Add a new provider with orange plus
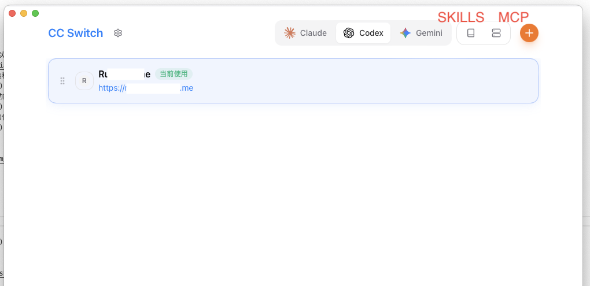 [529, 33]
